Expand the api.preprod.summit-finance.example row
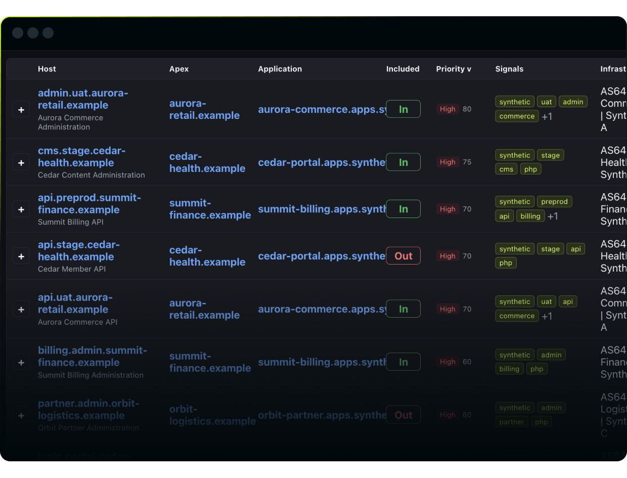627x478 pixels. [x=21, y=209]
